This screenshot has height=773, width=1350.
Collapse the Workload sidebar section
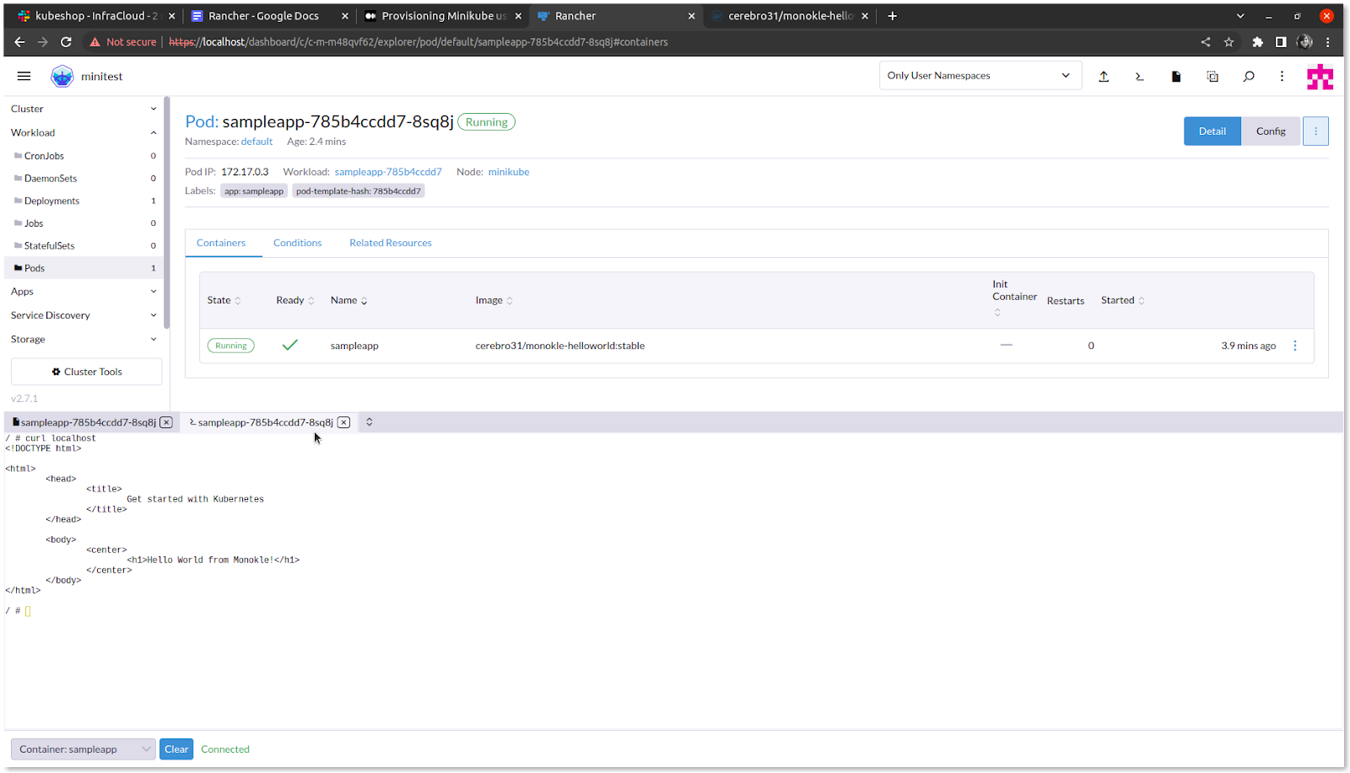[83, 132]
